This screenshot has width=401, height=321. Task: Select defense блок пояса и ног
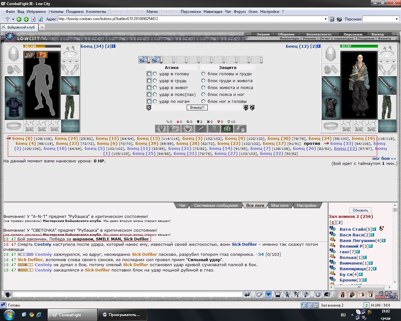click(203, 94)
